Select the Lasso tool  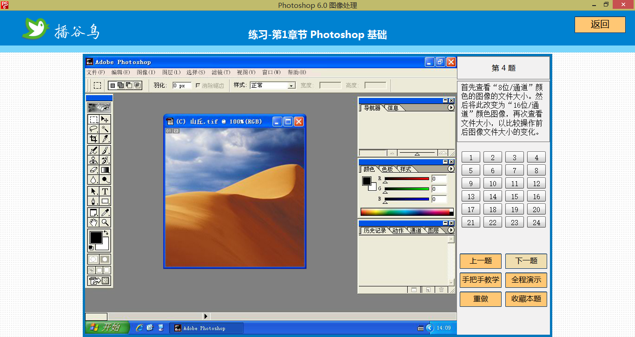tap(93, 129)
